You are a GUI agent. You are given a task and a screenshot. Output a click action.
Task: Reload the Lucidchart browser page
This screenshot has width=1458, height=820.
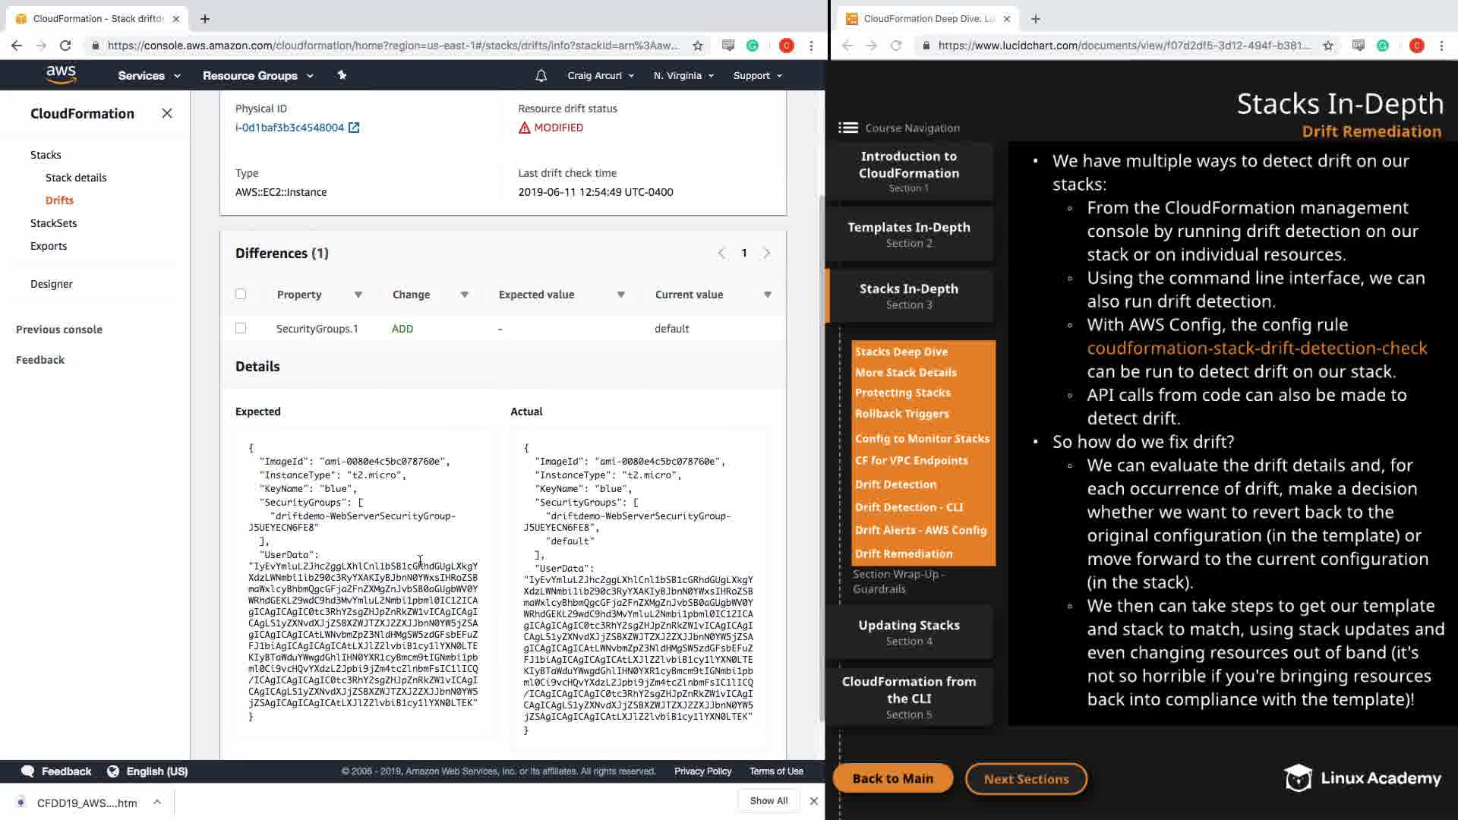coord(896,46)
